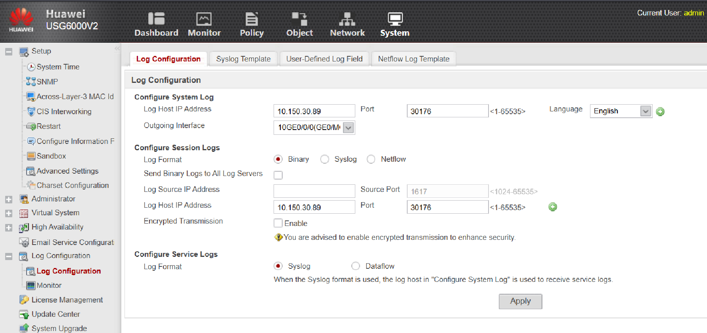Enable the Encrypted Transmission checkbox
707x333 pixels.
tap(278, 223)
